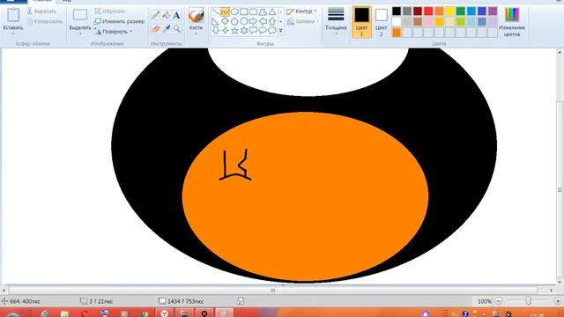This screenshot has width=564, height=317.
Task: Choose the Up arrow shape
Action: pos(272,21)
